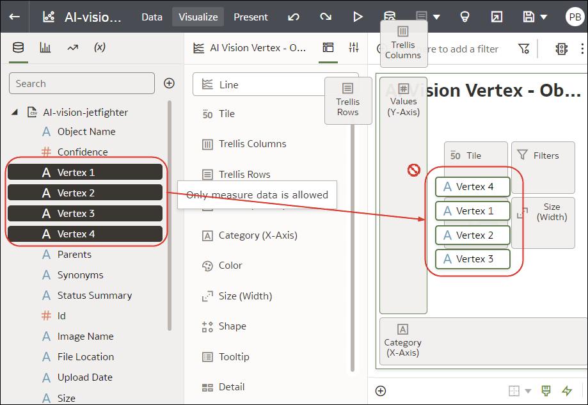
Task: Open the save dropdown arrow menu
Action: tap(542, 17)
